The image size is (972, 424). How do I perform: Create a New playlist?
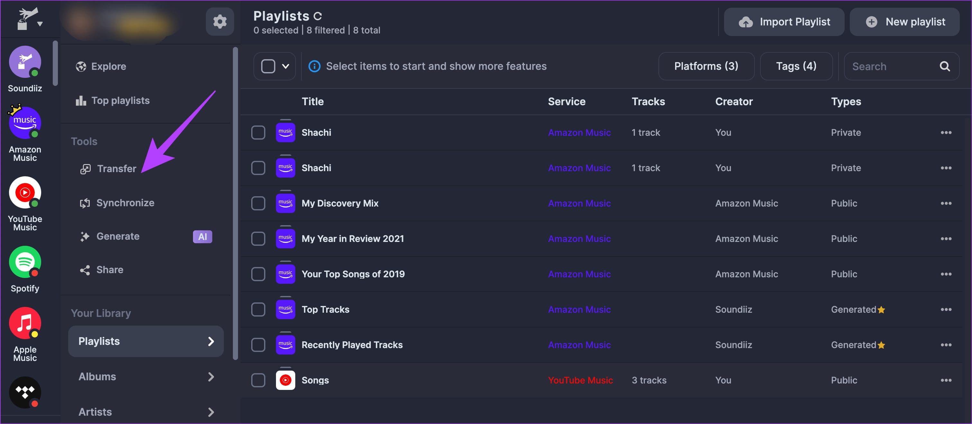904,22
